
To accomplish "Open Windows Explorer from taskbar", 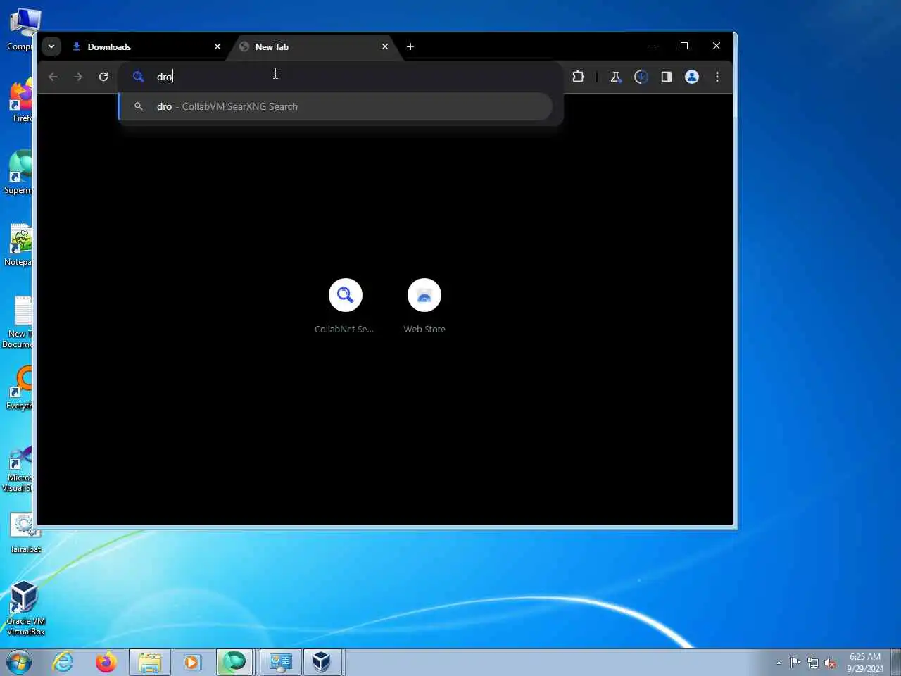I will [150, 662].
